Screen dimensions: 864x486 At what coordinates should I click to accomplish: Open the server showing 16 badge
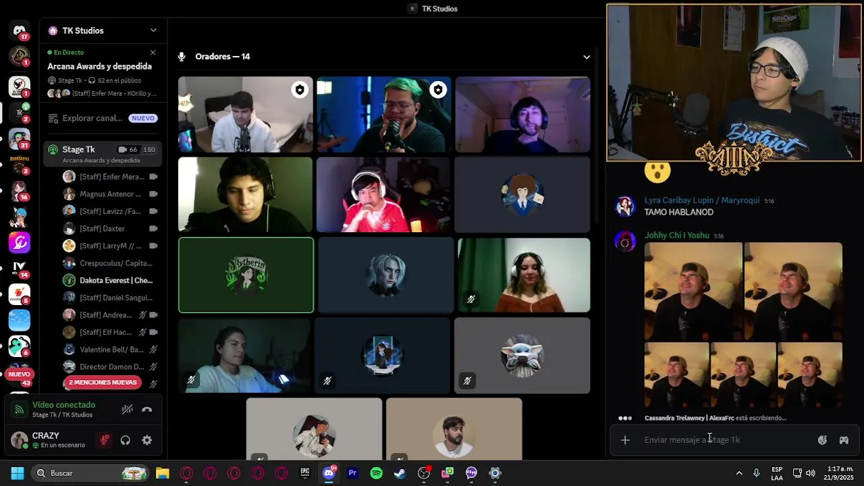19,190
